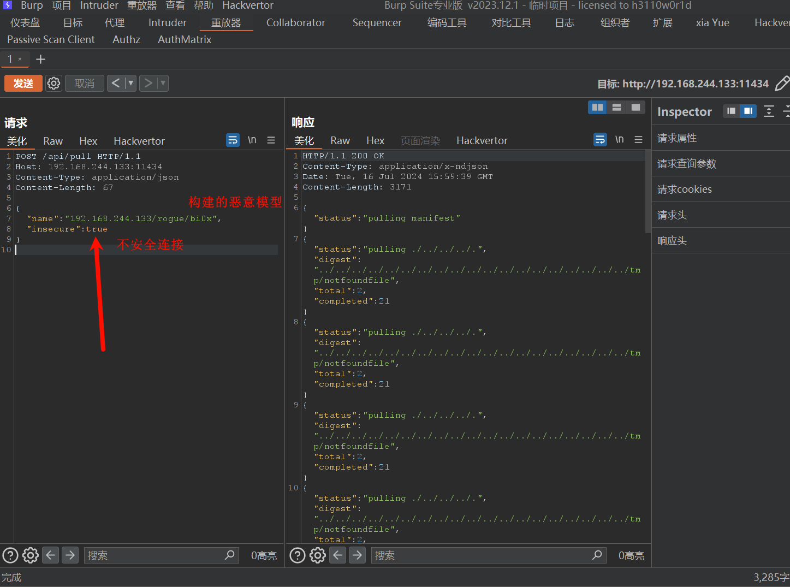Switch to Collaborator tab
This screenshot has width=790, height=587.
pyautogui.click(x=296, y=22)
